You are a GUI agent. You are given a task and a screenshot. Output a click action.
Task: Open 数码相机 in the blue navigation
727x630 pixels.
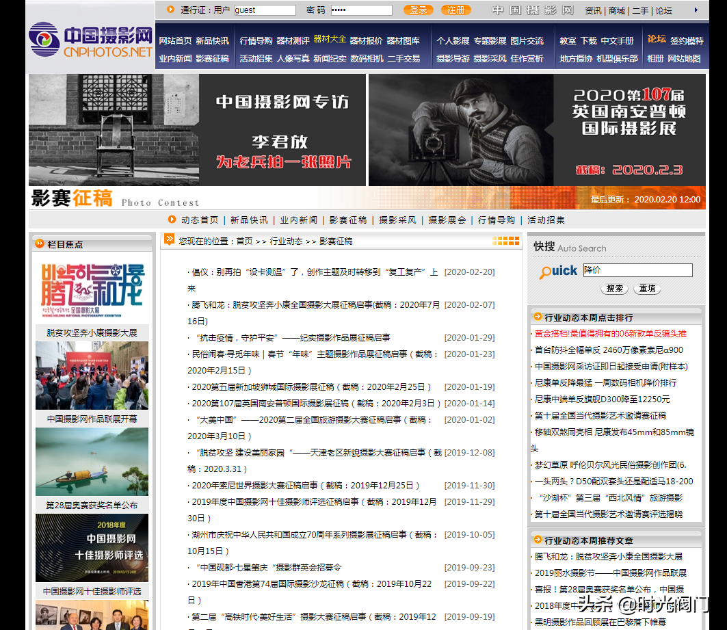point(367,58)
